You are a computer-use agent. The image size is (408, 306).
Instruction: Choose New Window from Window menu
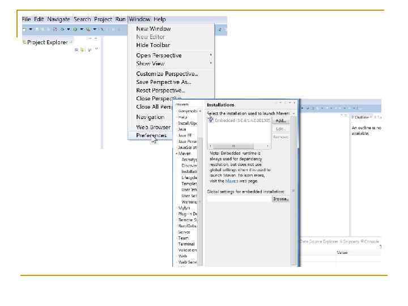[154, 29]
